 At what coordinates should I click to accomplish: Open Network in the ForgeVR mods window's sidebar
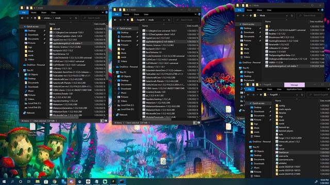[x=122, y=115]
